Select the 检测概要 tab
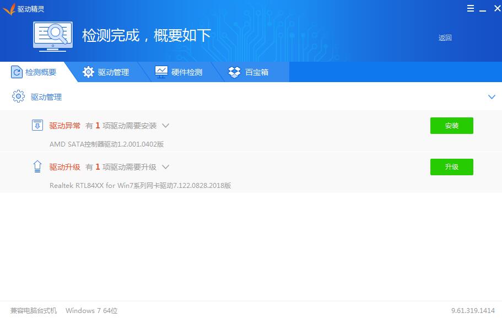The height and width of the screenshot is (318, 502). tap(34, 72)
